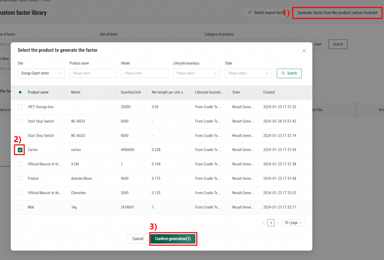Screen dimensions: 384x260
Task: Click the background page Search button
Action: pos(338,44)
